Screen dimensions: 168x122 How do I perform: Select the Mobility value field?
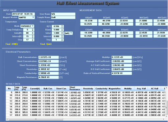tap(122, 57)
